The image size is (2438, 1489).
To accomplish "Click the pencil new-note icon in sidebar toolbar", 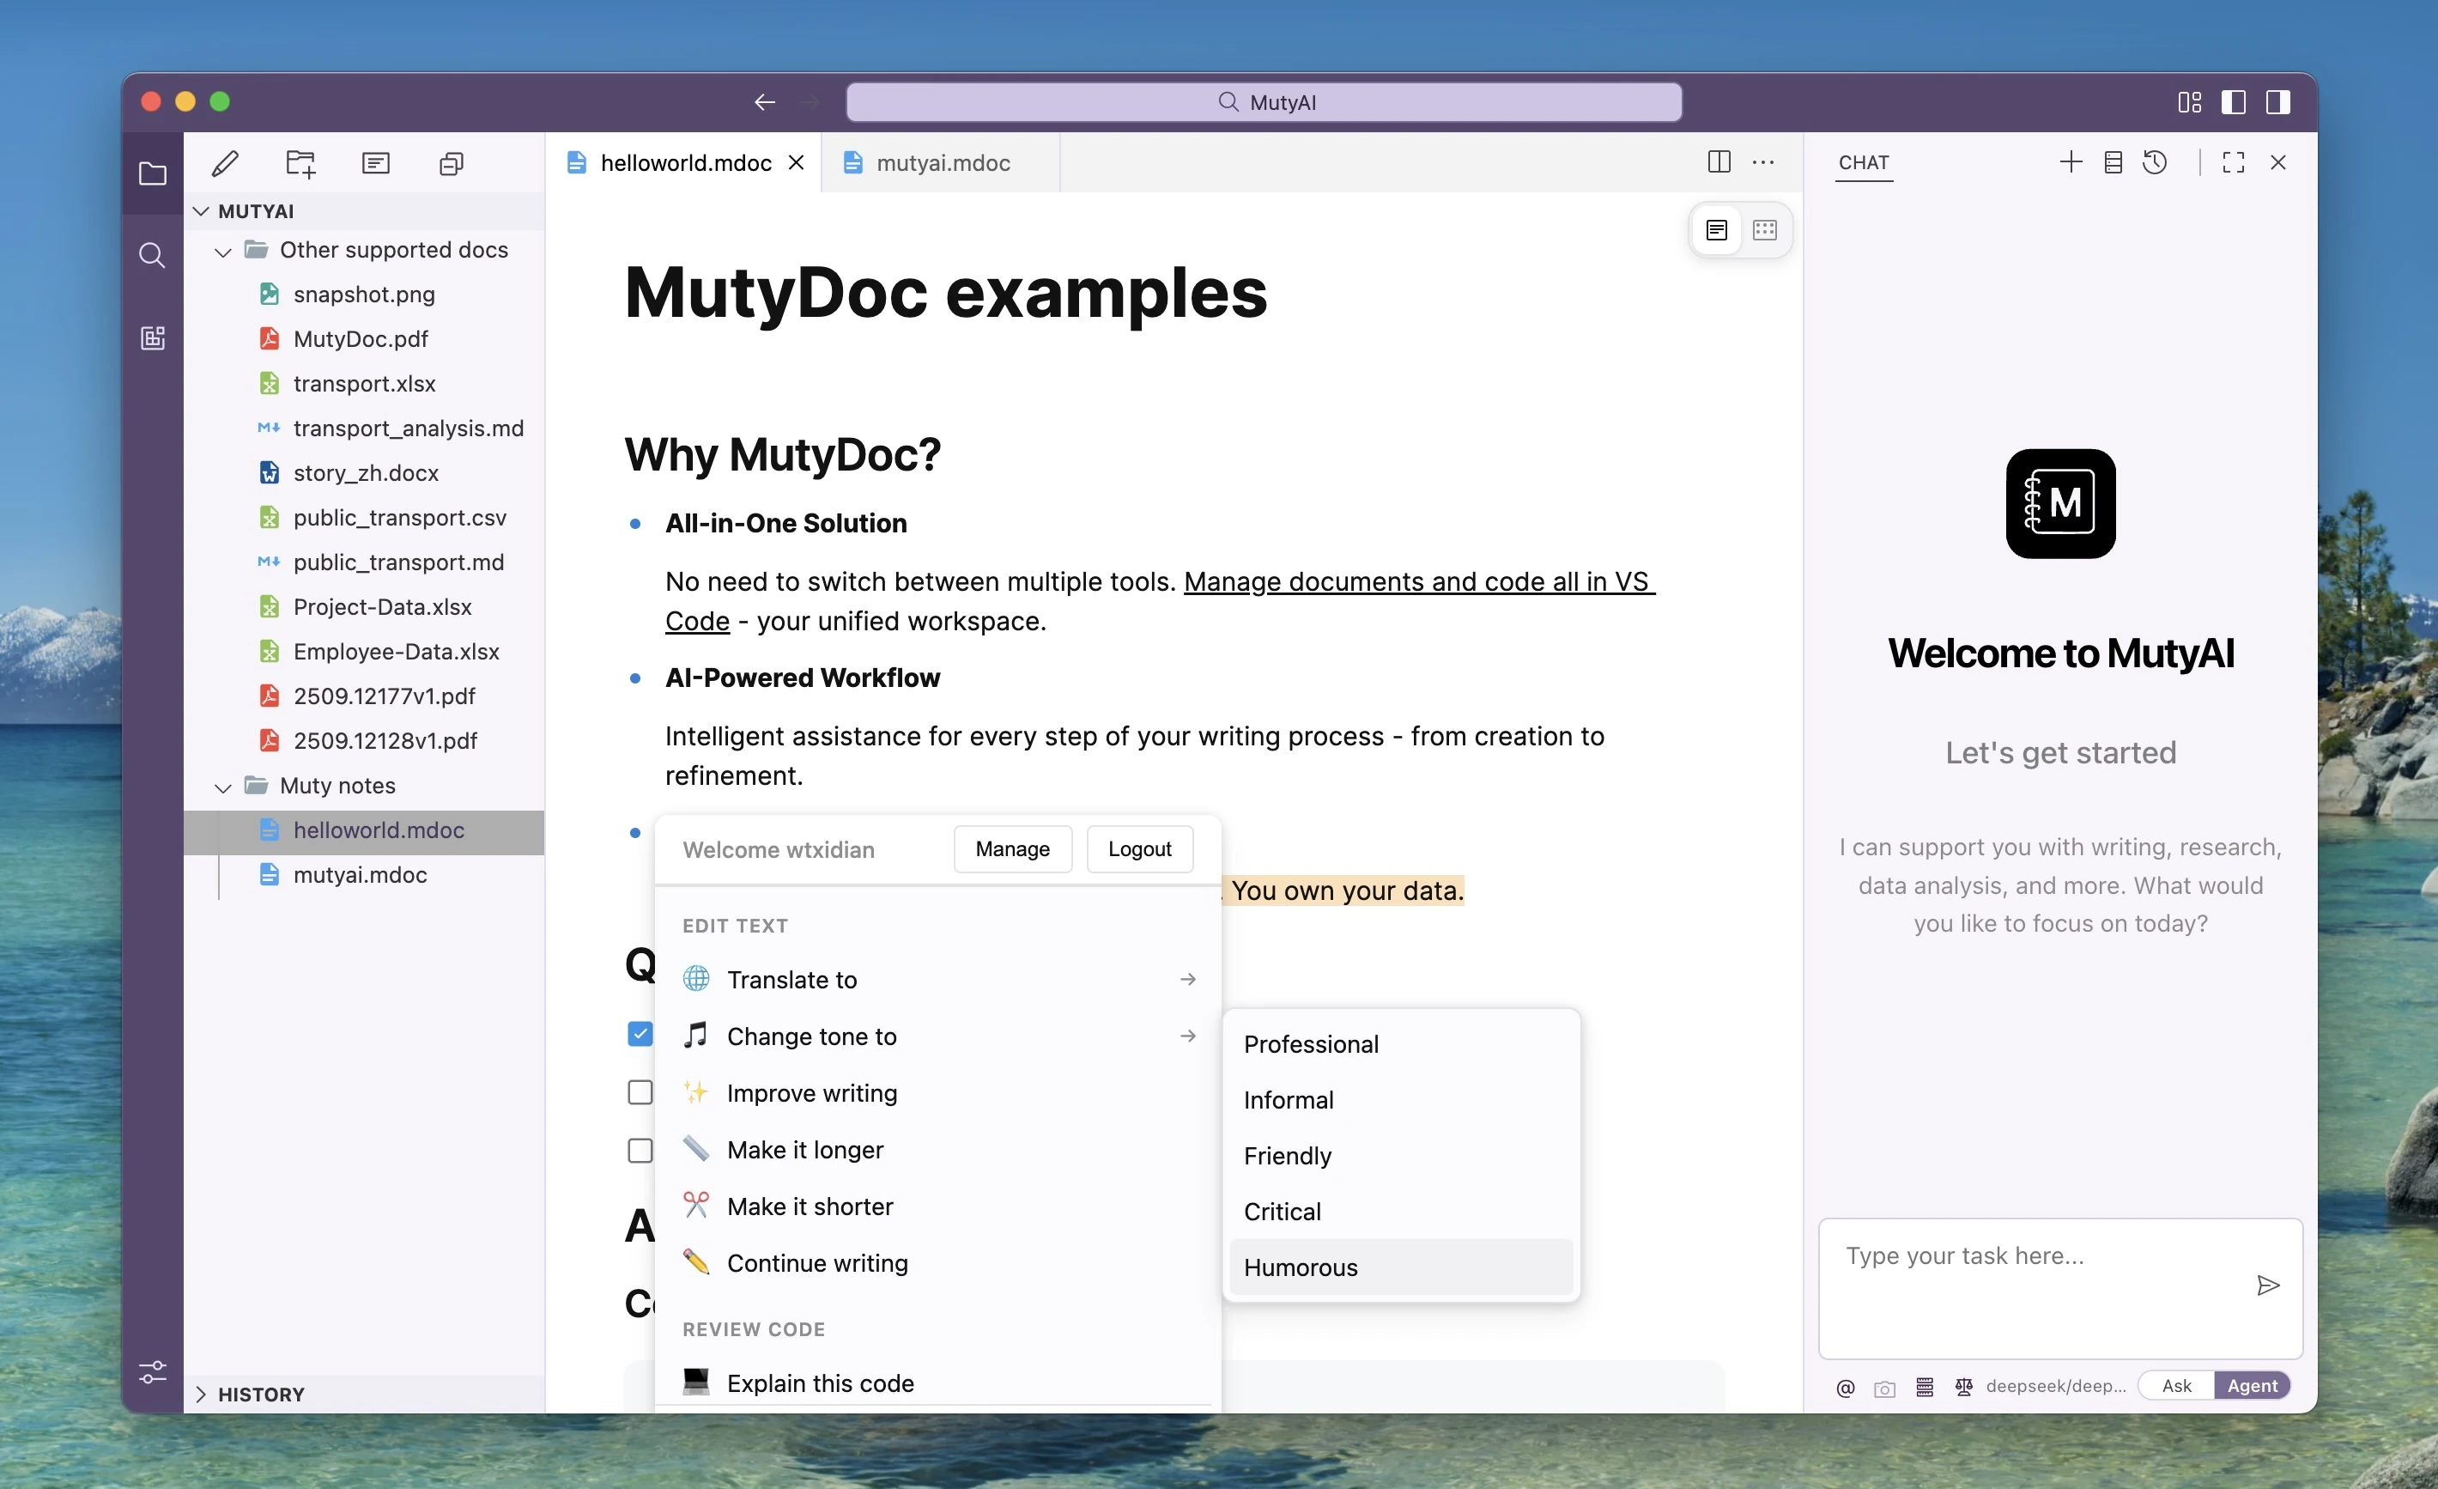I will 226,162.
